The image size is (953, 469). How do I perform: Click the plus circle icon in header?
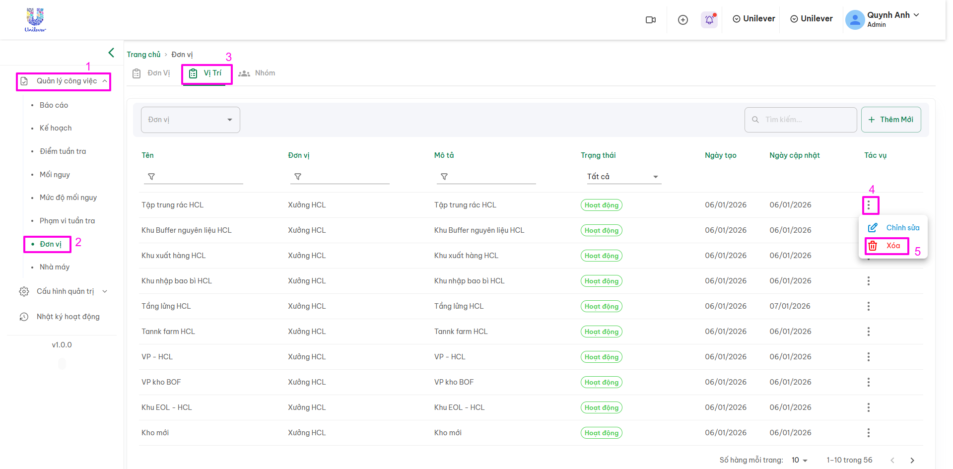point(683,20)
